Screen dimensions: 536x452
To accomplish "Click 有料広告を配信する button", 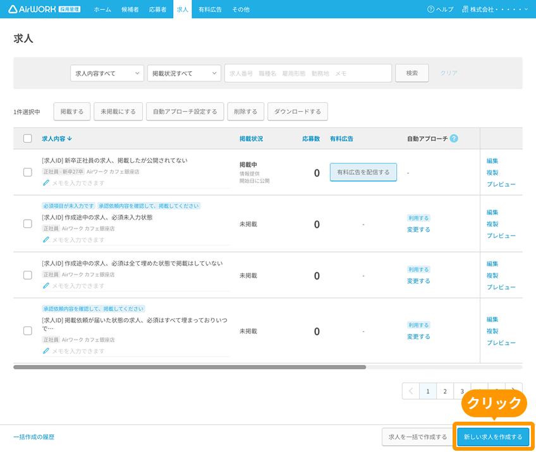I will pyautogui.click(x=363, y=172).
